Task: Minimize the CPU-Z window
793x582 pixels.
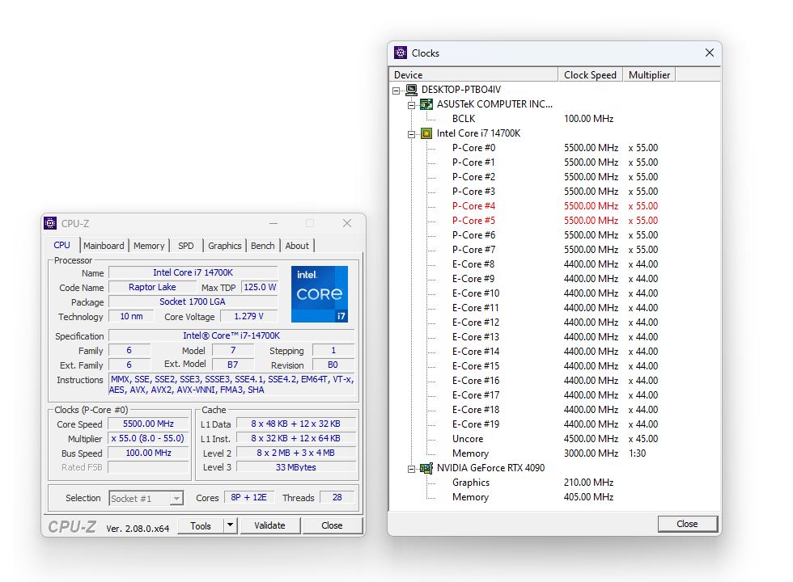Action: point(274,223)
